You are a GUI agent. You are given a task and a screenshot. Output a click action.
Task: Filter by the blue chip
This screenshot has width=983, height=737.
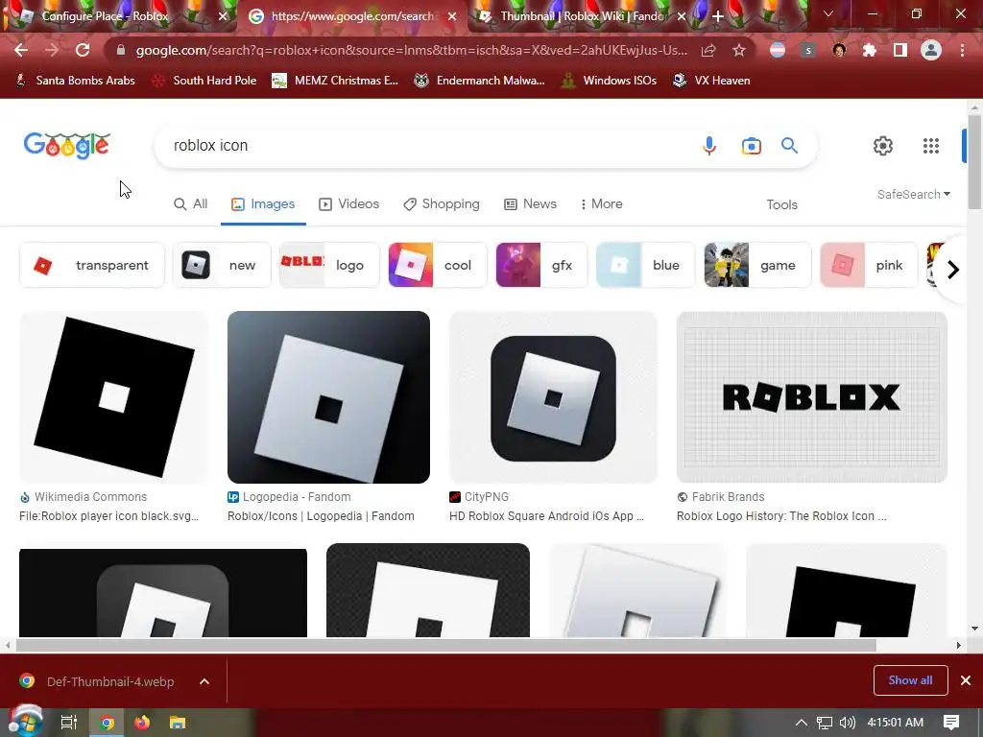645,265
